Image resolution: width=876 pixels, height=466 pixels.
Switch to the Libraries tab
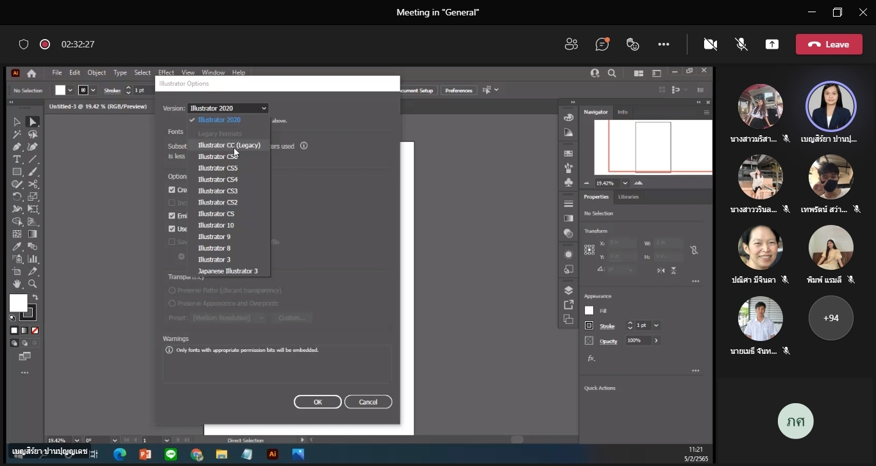(x=628, y=197)
